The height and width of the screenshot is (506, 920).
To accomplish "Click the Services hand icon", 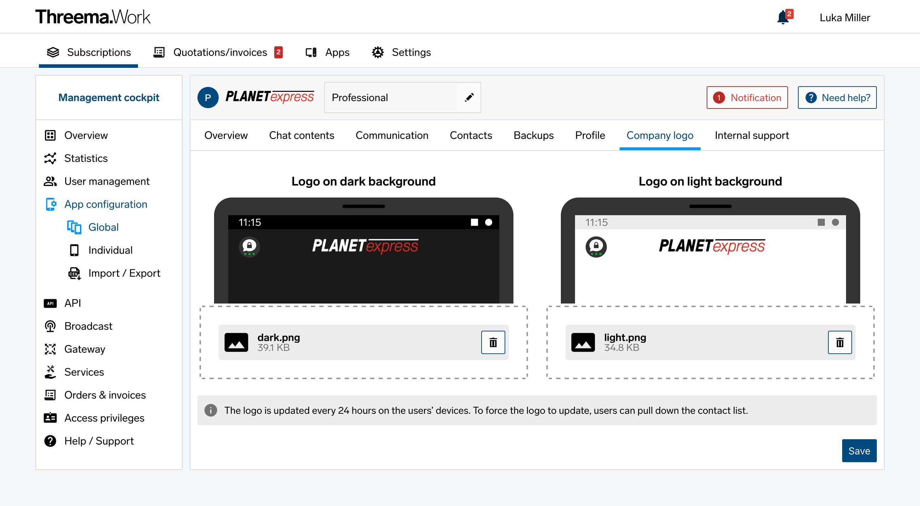I will point(50,372).
